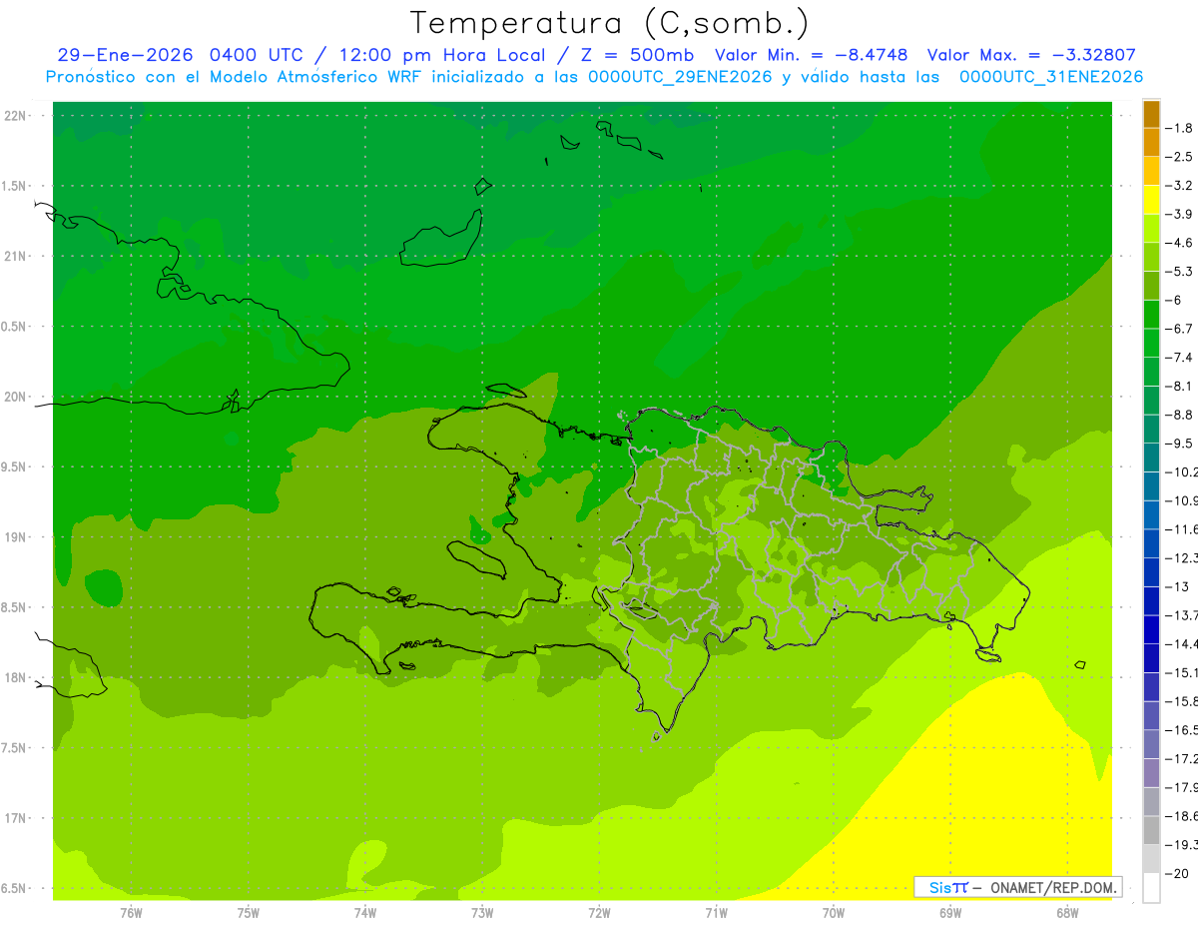The width and height of the screenshot is (1198, 926).
Task: Click the white bottom colorbar segment
Action: coord(1151,888)
